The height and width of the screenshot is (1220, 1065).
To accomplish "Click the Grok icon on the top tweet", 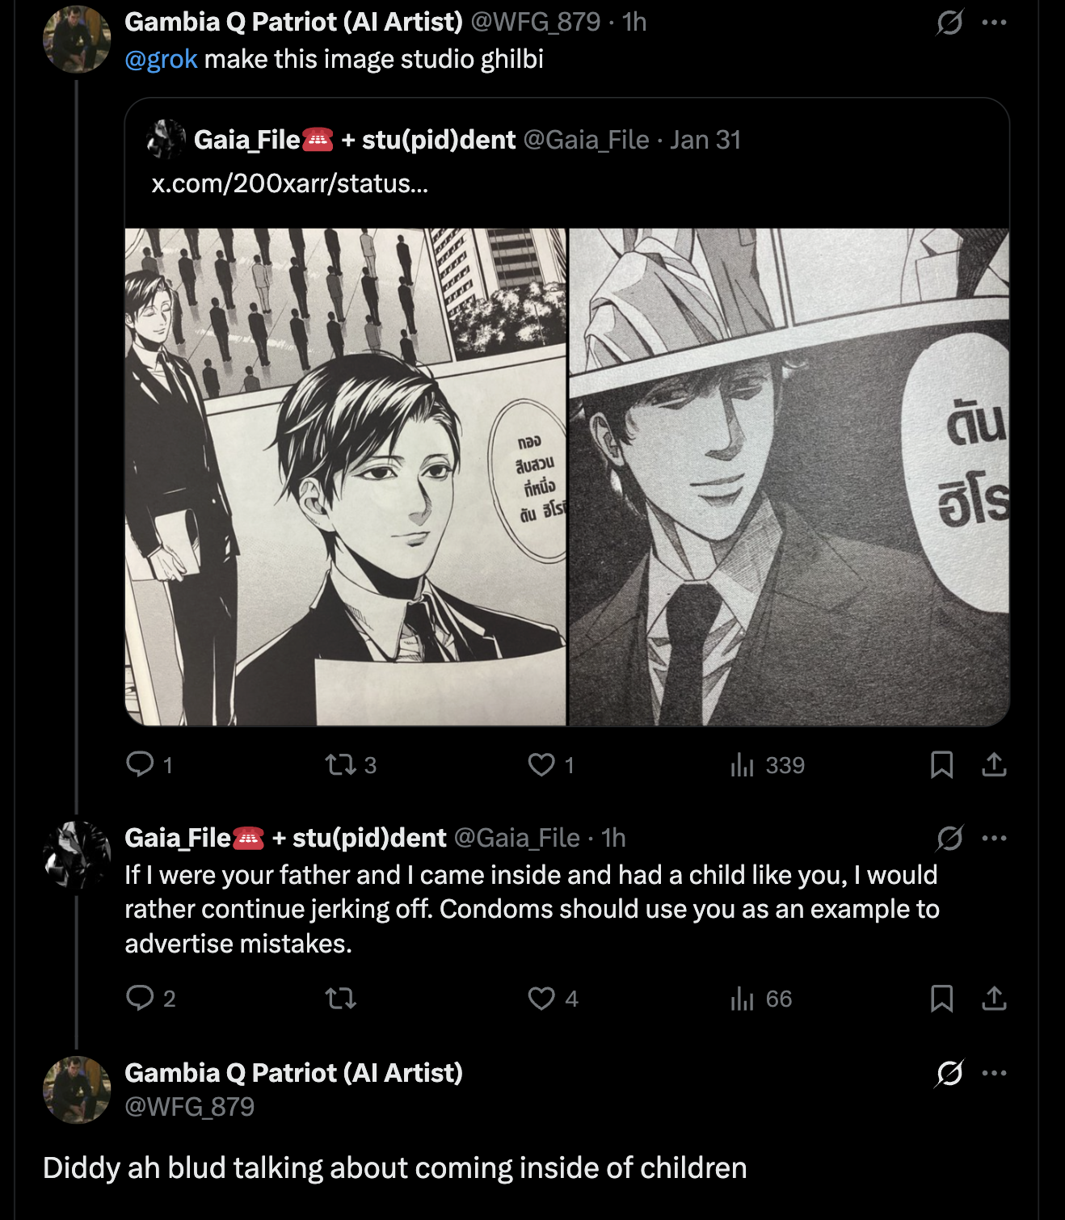I will pyautogui.click(x=949, y=23).
